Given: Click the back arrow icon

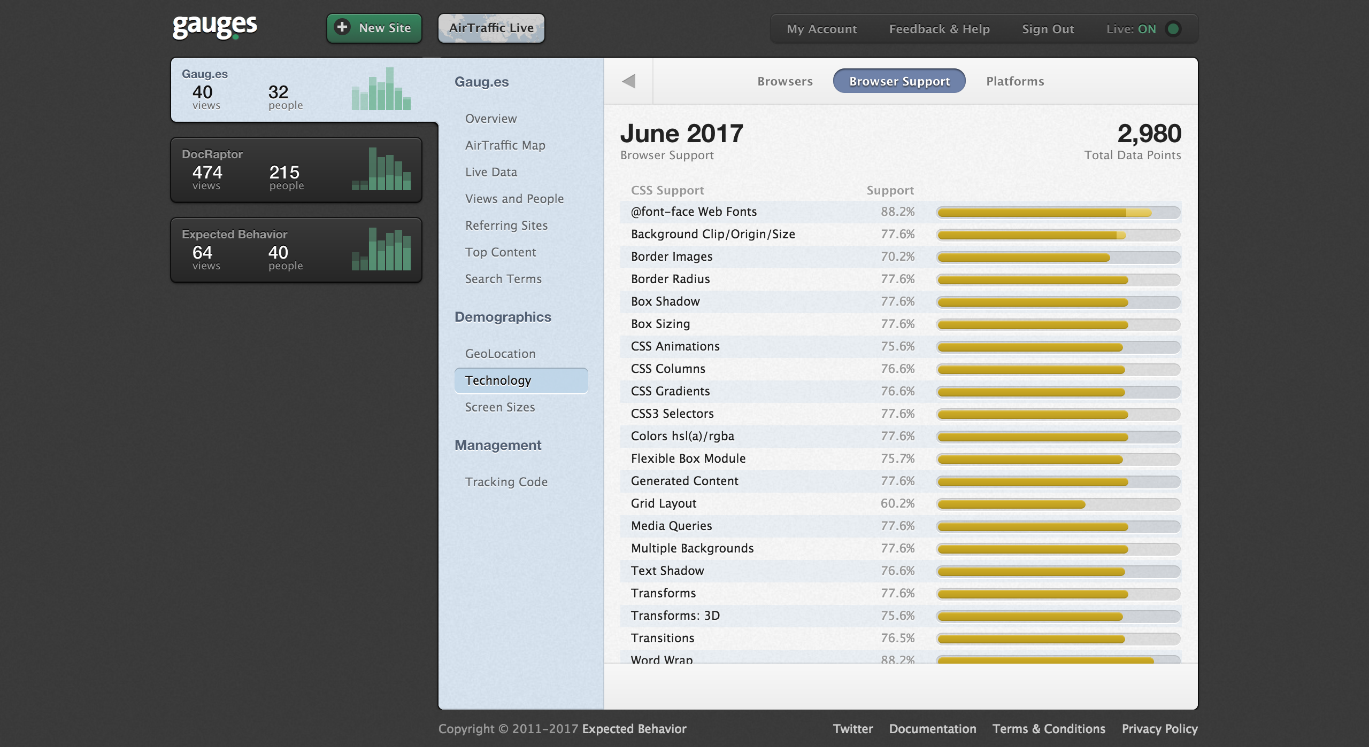Looking at the screenshot, I should (x=628, y=81).
